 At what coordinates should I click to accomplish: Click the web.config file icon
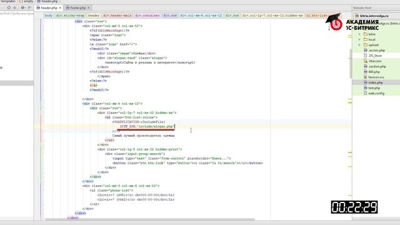(x=366, y=93)
